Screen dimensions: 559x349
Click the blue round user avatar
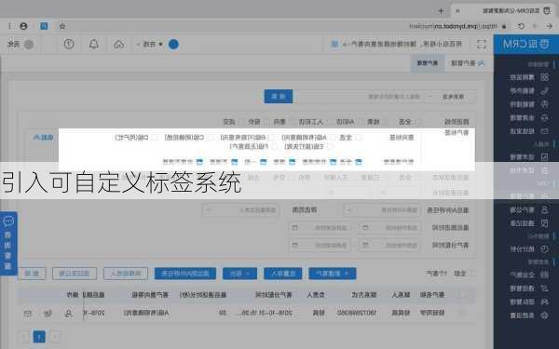point(173,44)
